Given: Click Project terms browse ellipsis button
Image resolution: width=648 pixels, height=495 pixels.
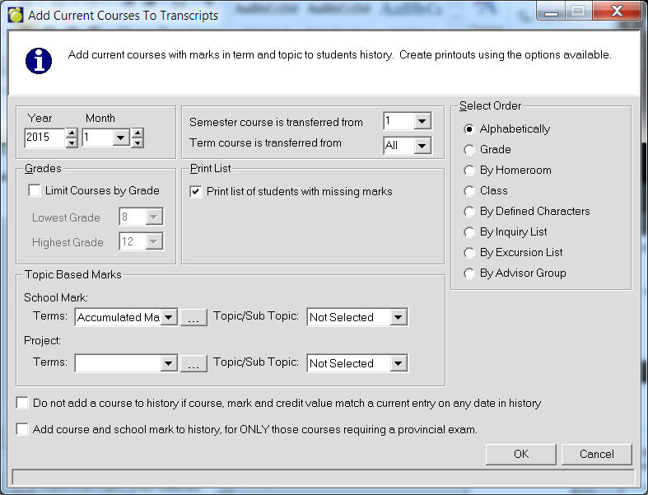Looking at the screenshot, I should 193,363.
